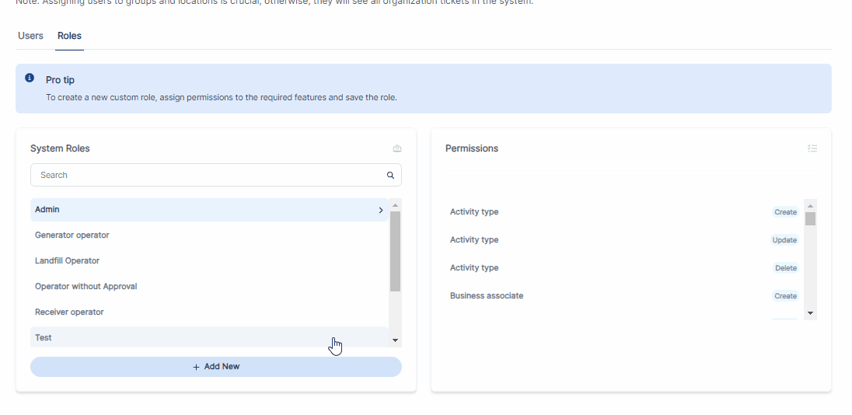Click the roles list scroll-down arrow
852x415 pixels.
(x=395, y=340)
